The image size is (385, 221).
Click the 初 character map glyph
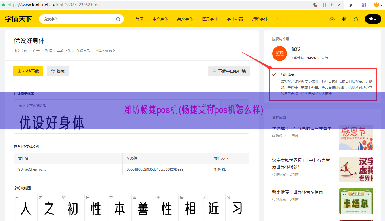[x=73, y=209]
